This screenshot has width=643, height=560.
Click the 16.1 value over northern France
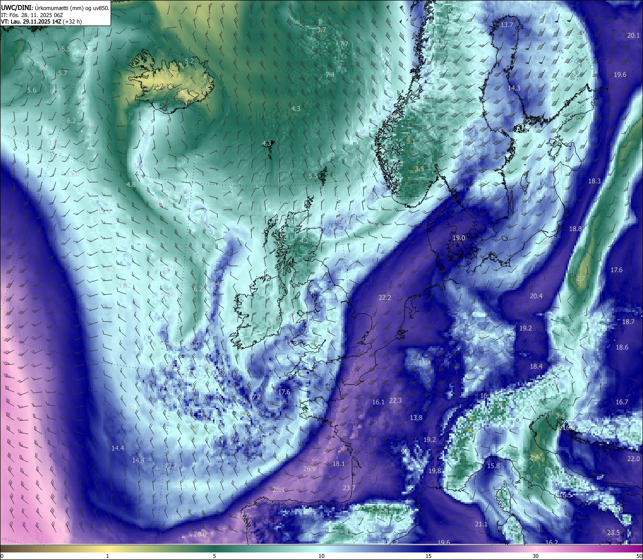(378, 402)
